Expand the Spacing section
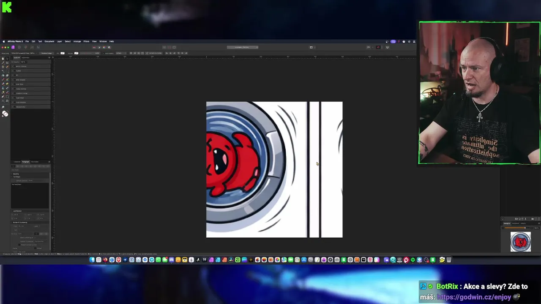This screenshot has width=541, height=304. [11, 174]
